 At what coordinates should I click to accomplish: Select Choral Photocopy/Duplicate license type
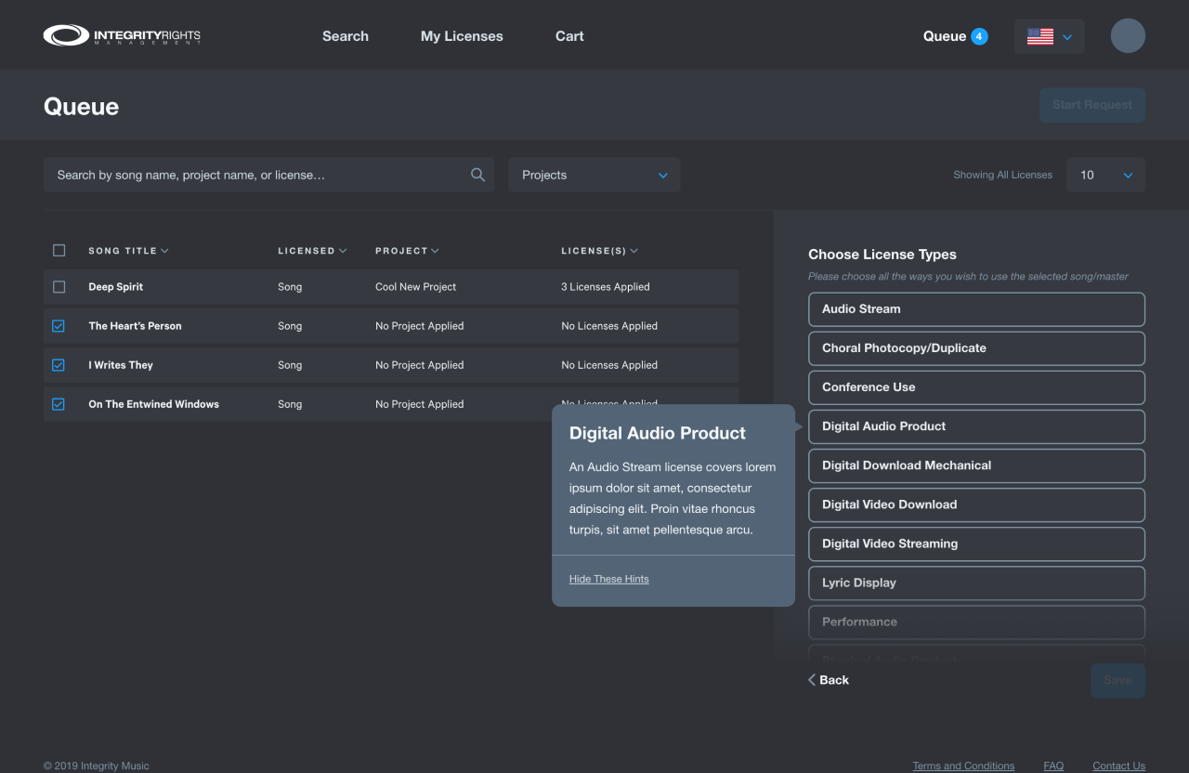pos(976,348)
